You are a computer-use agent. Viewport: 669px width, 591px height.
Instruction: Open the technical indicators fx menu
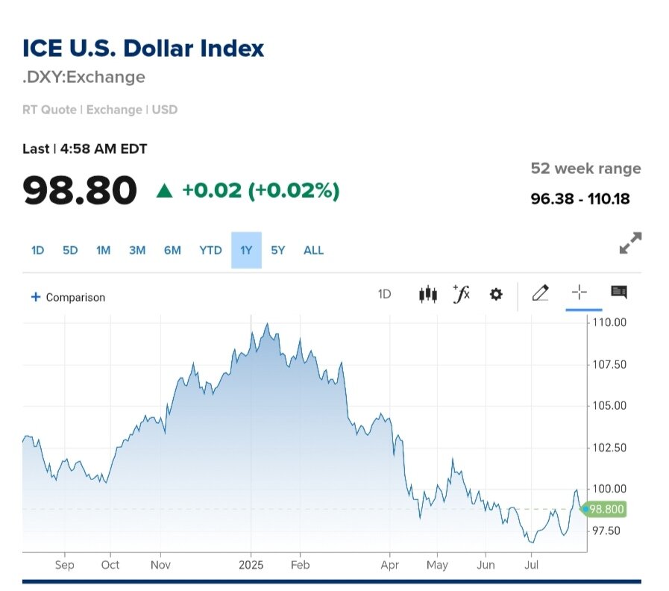(x=462, y=294)
